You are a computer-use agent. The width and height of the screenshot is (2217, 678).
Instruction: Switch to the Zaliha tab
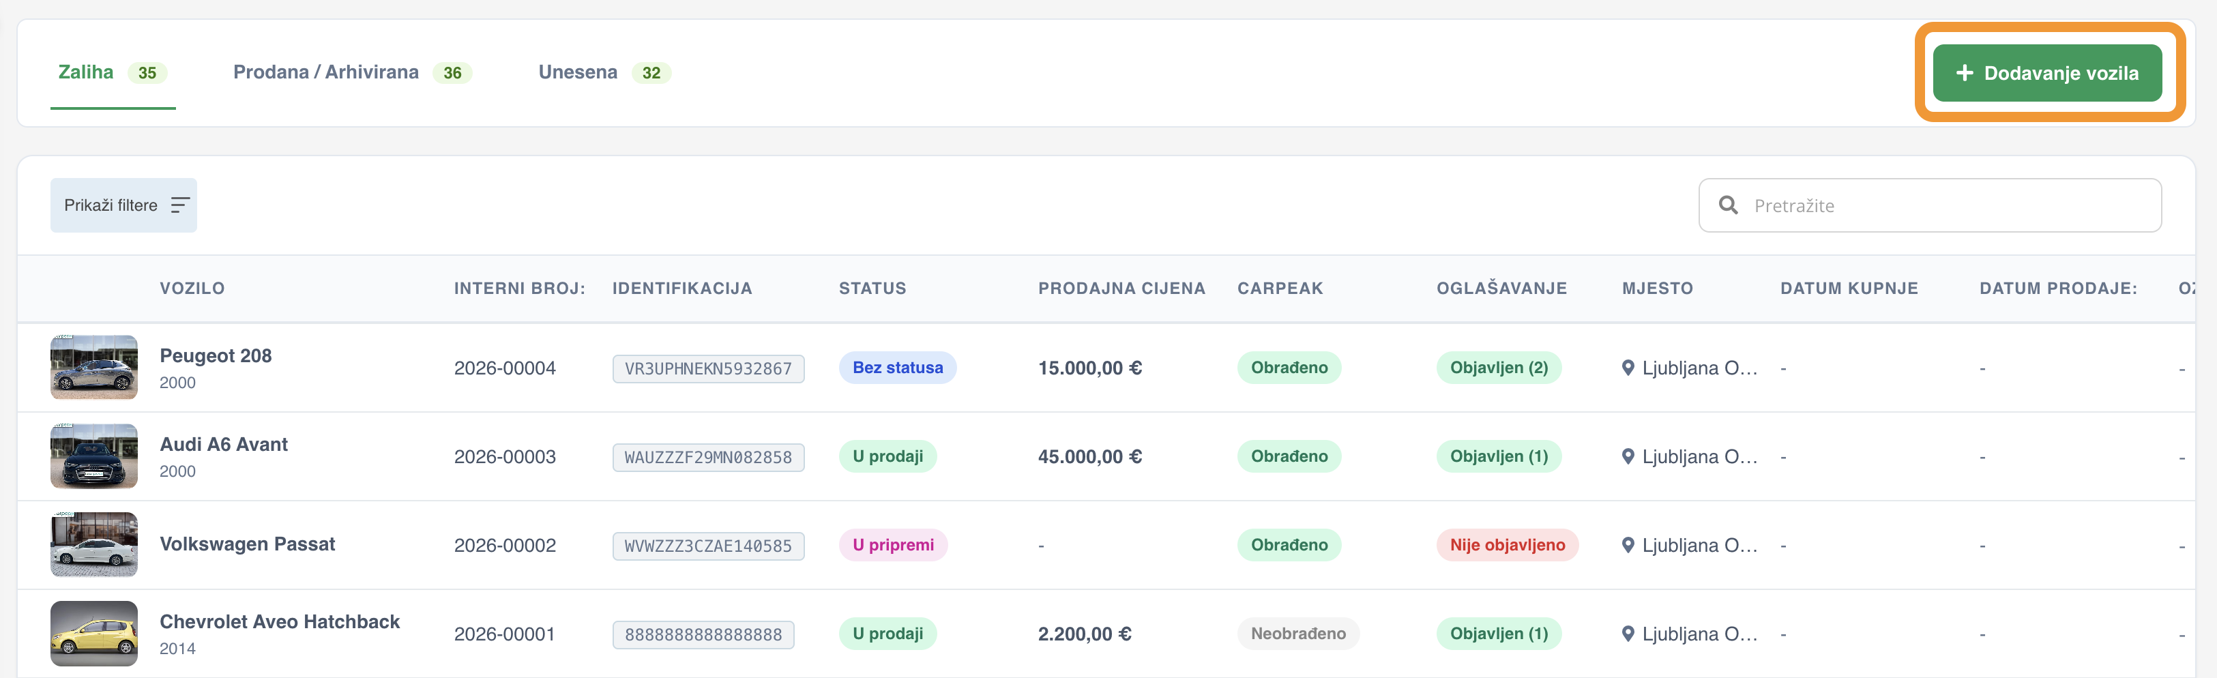[x=113, y=73]
